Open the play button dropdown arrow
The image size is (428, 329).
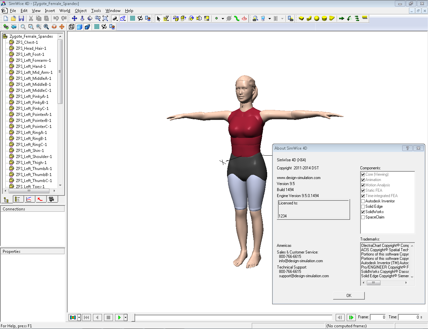(x=126, y=317)
